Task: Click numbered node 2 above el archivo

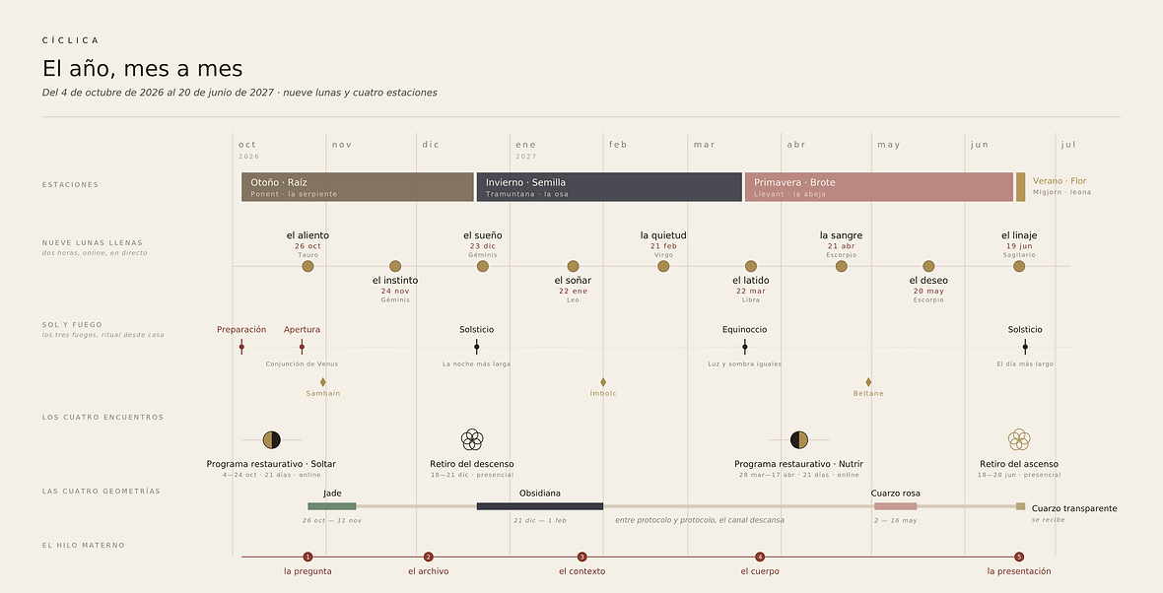Action: [x=428, y=557]
